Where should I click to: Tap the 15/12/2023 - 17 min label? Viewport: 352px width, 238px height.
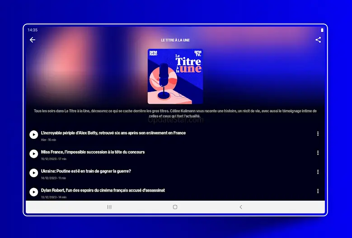click(x=54, y=159)
